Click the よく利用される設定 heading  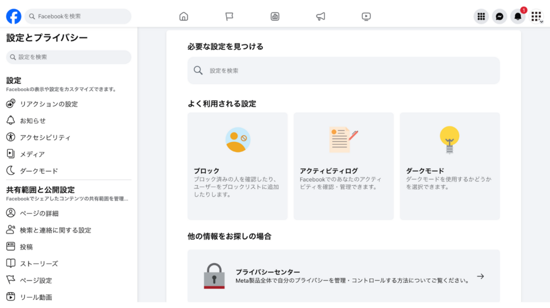pyautogui.click(x=222, y=104)
